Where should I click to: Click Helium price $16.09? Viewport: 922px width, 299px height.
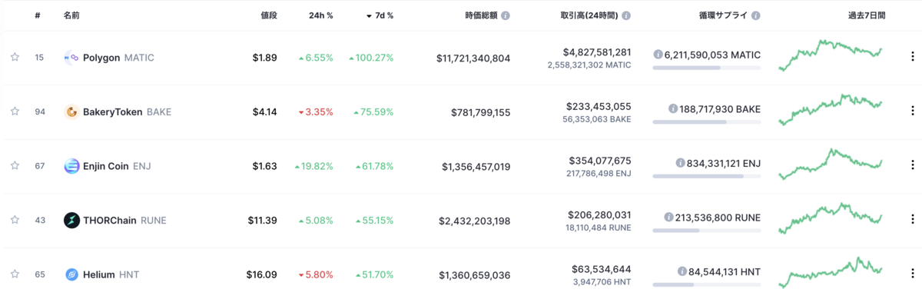pyautogui.click(x=262, y=274)
